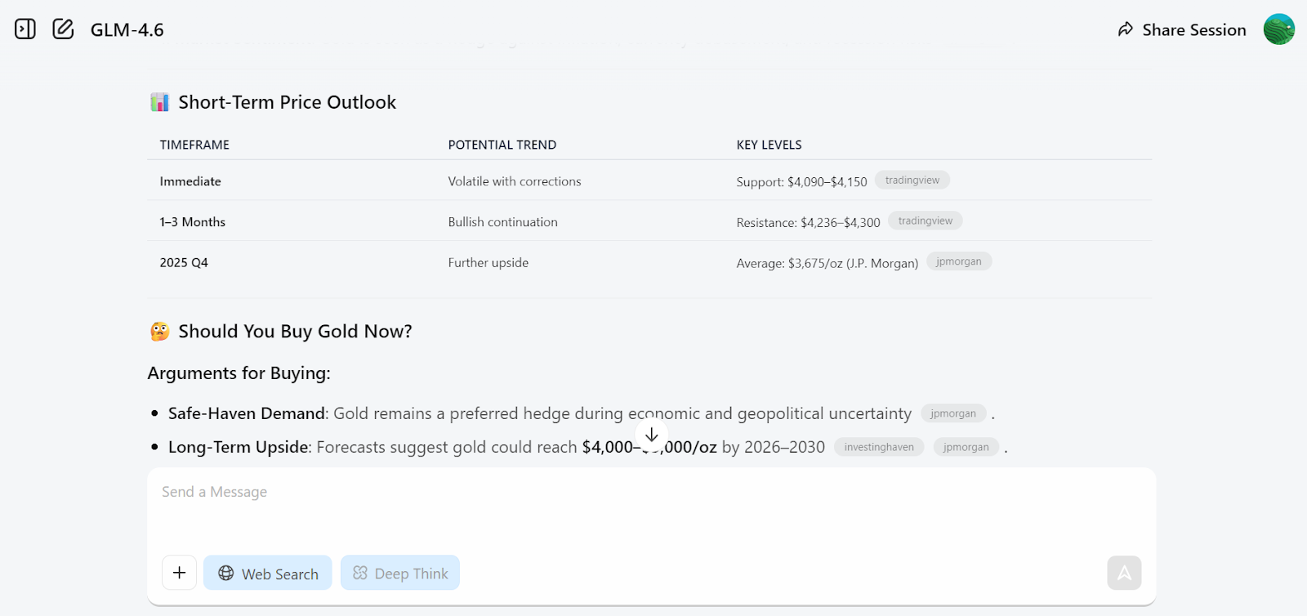Toggle the Web Search option

(x=268, y=573)
